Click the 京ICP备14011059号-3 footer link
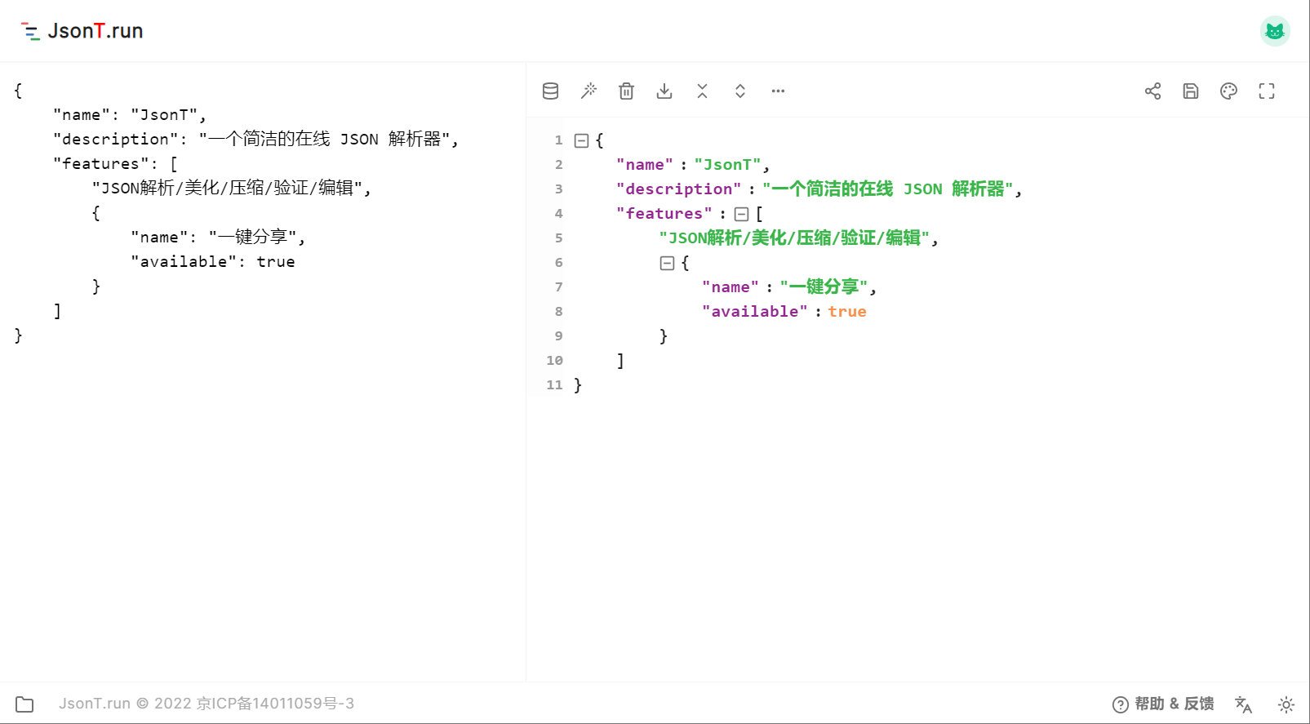1310x724 pixels. coord(275,704)
